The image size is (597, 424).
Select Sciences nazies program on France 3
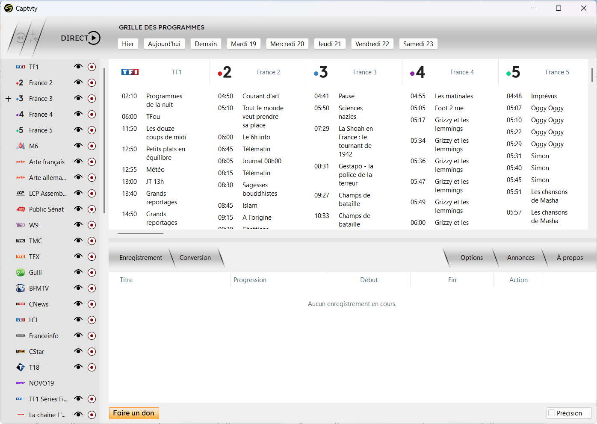[x=351, y=112]
